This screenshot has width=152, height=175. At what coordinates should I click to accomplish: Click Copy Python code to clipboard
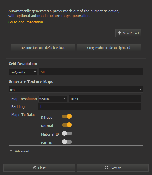tap(109, 48)
